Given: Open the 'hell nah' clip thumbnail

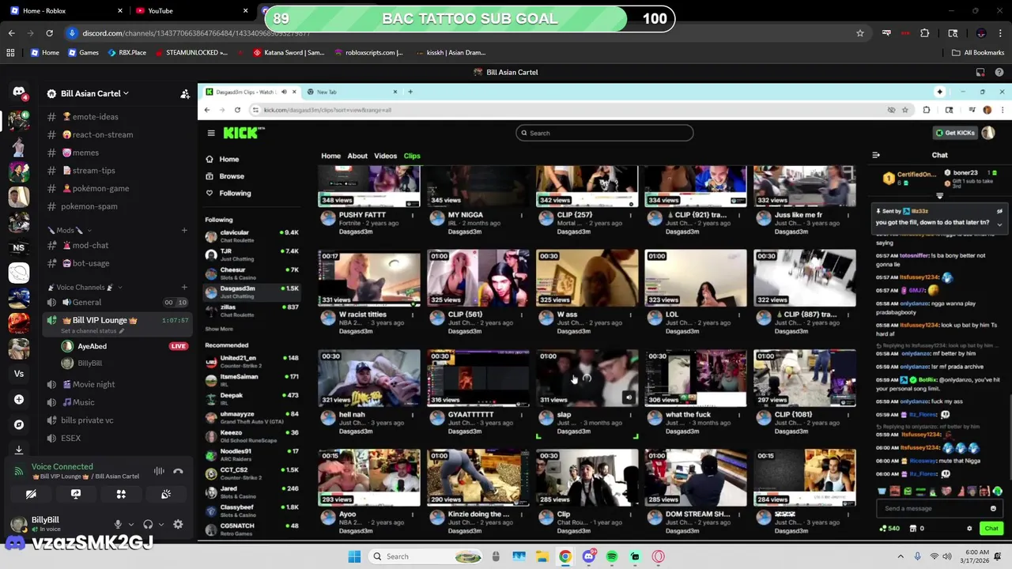Looking at the screenshot, I should click(x=369, y=379).
